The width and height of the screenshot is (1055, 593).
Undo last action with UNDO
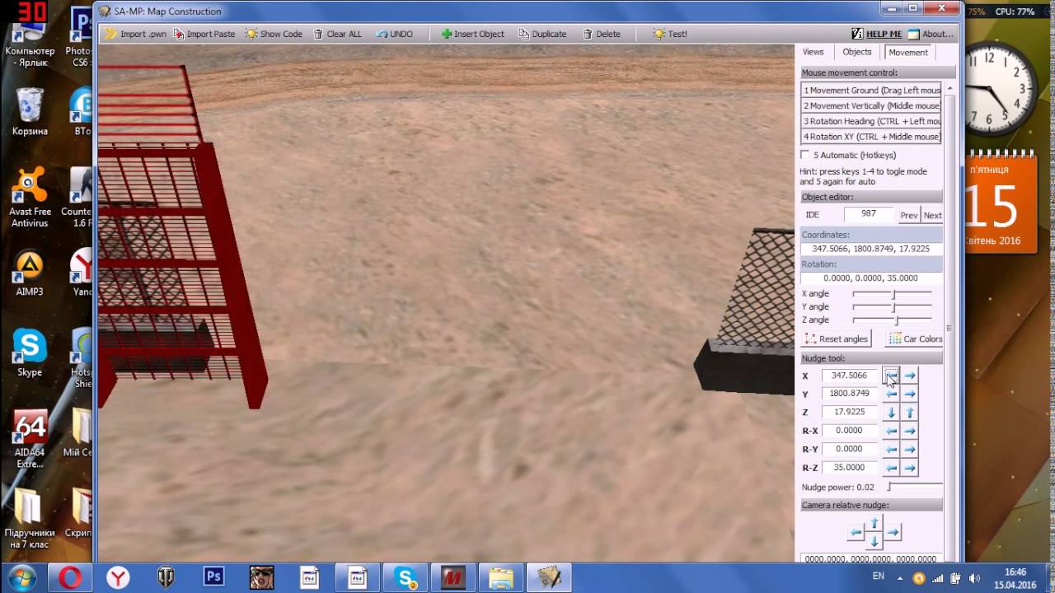coord(395,34)
